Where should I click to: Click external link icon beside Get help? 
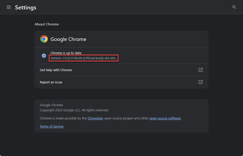pos(201,70)
